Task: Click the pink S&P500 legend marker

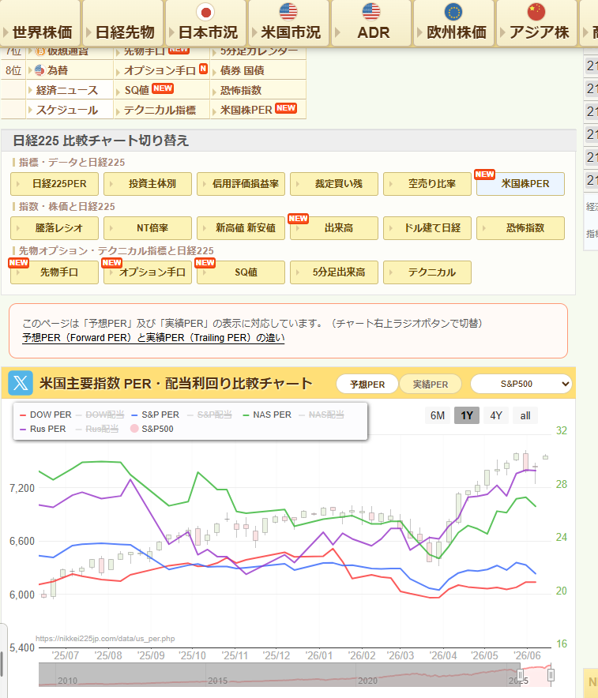Action: point(134,429)
